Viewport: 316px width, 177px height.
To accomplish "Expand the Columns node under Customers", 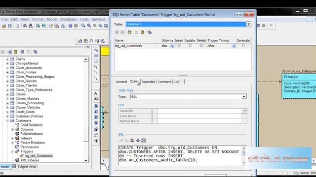I will (x=12, y=129).
